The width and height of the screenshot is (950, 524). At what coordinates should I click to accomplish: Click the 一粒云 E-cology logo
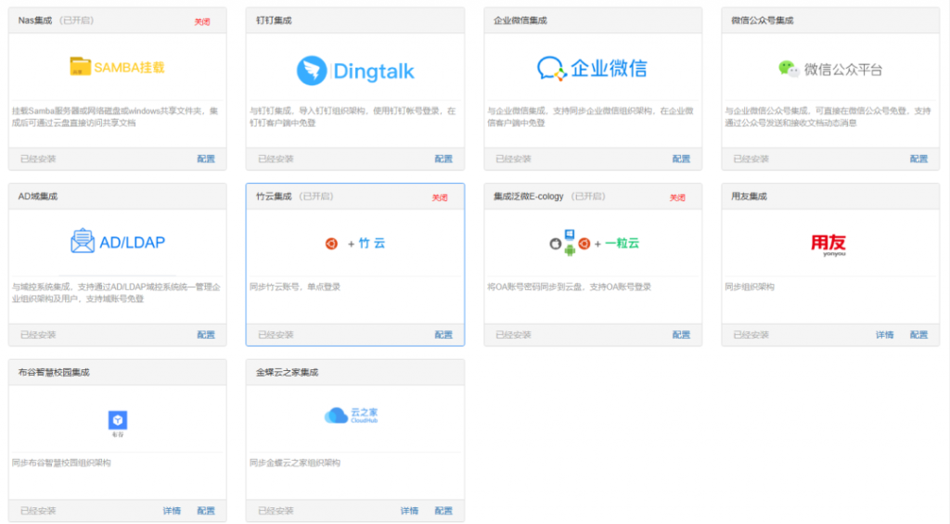594,243
